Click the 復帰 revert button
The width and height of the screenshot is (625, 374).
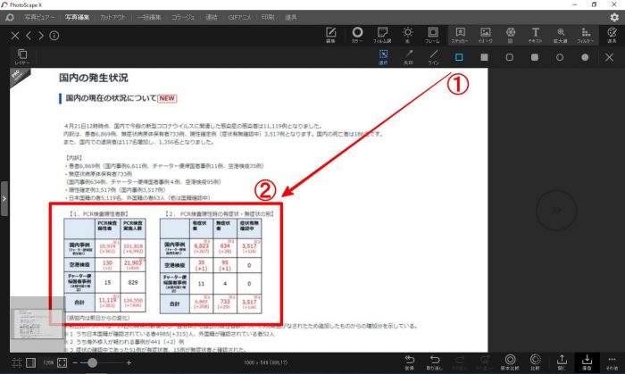pos(410,362)
